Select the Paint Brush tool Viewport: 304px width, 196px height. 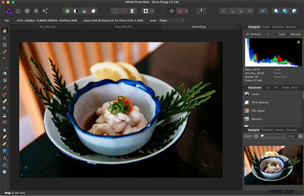(5, 87)
